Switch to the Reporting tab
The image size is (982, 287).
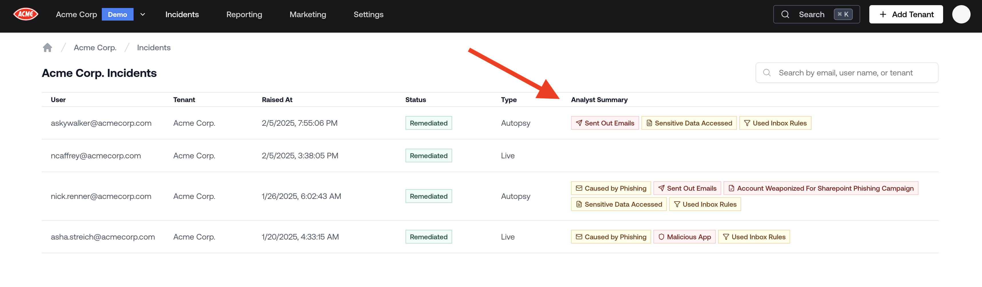244,14
